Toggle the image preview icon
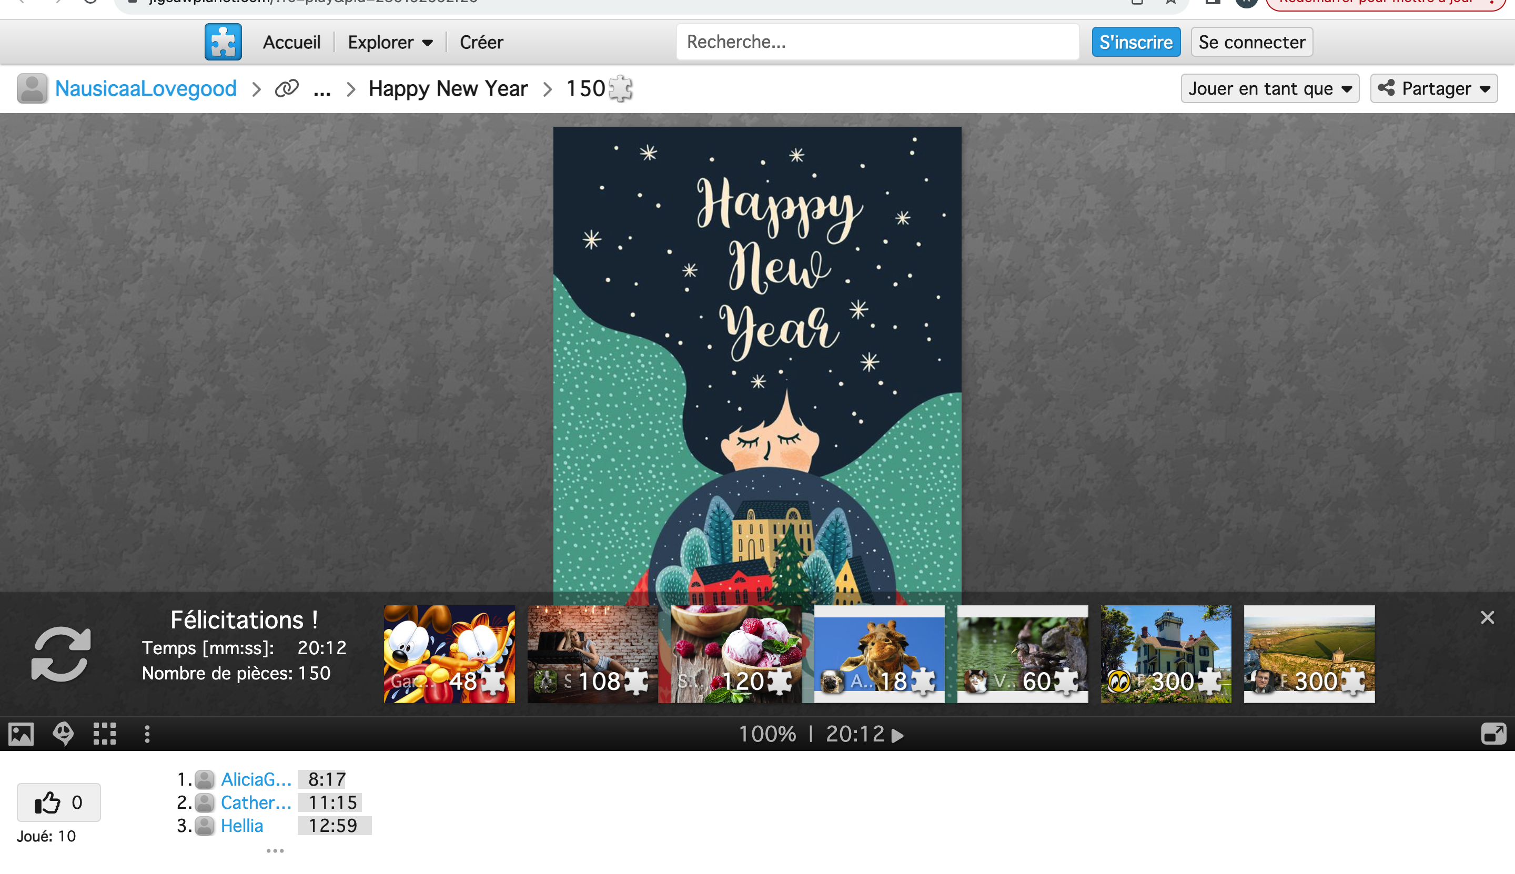1515x874 pixels. coord(21,734)
